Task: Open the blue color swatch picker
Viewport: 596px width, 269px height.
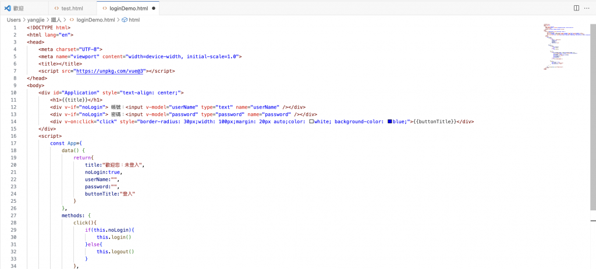Action: (x=390, y=122)
